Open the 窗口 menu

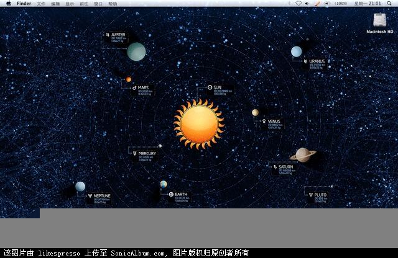pyautogui.click(x=98, y=4)
